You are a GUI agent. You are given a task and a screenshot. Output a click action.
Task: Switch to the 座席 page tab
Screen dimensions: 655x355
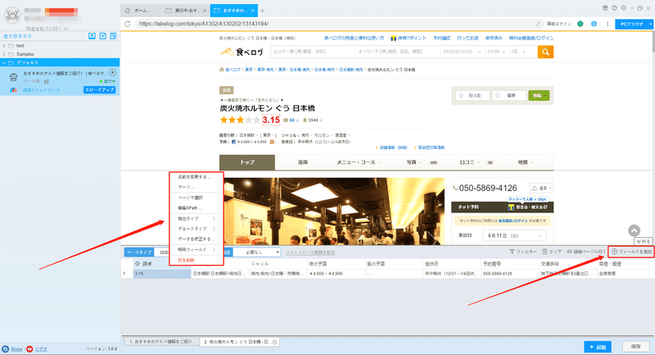pos(303,162)
